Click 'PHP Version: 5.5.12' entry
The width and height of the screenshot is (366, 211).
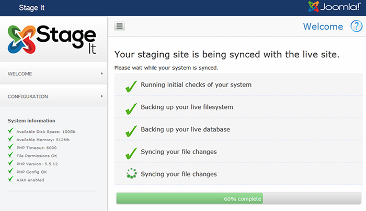[x=37, y=164]
